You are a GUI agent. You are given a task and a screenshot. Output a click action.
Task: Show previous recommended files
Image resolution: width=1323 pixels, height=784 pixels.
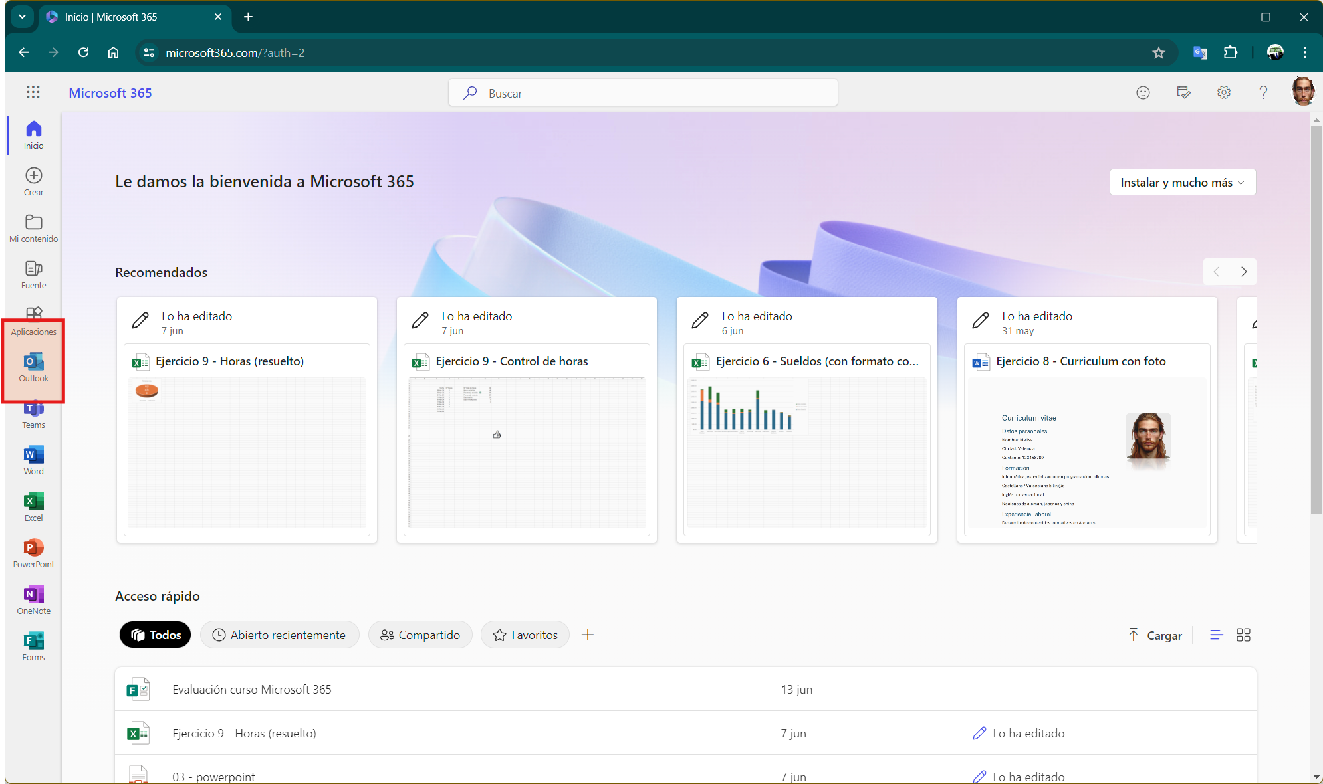tap(1217, 272)
